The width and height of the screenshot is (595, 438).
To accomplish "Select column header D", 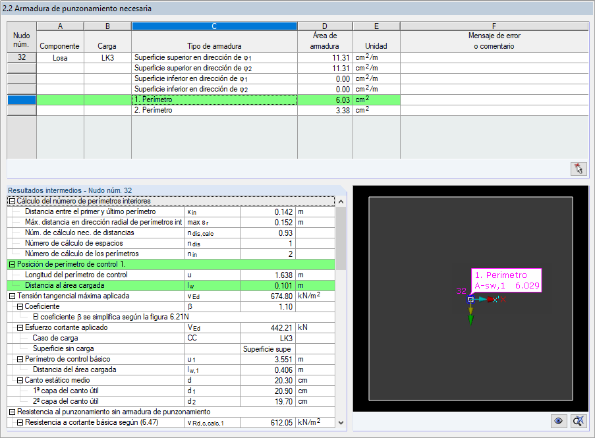I will click(325, 26).
